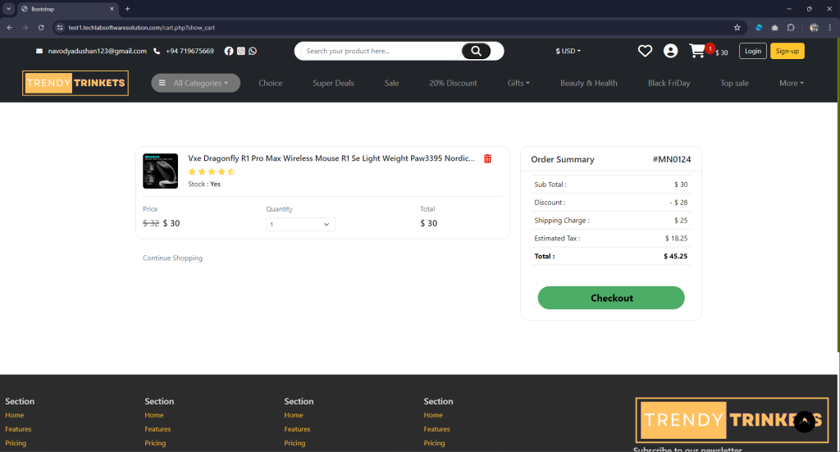Screen dimensions: 840x452
Task: Open the Sale nav item
Action: pos(391,83)
